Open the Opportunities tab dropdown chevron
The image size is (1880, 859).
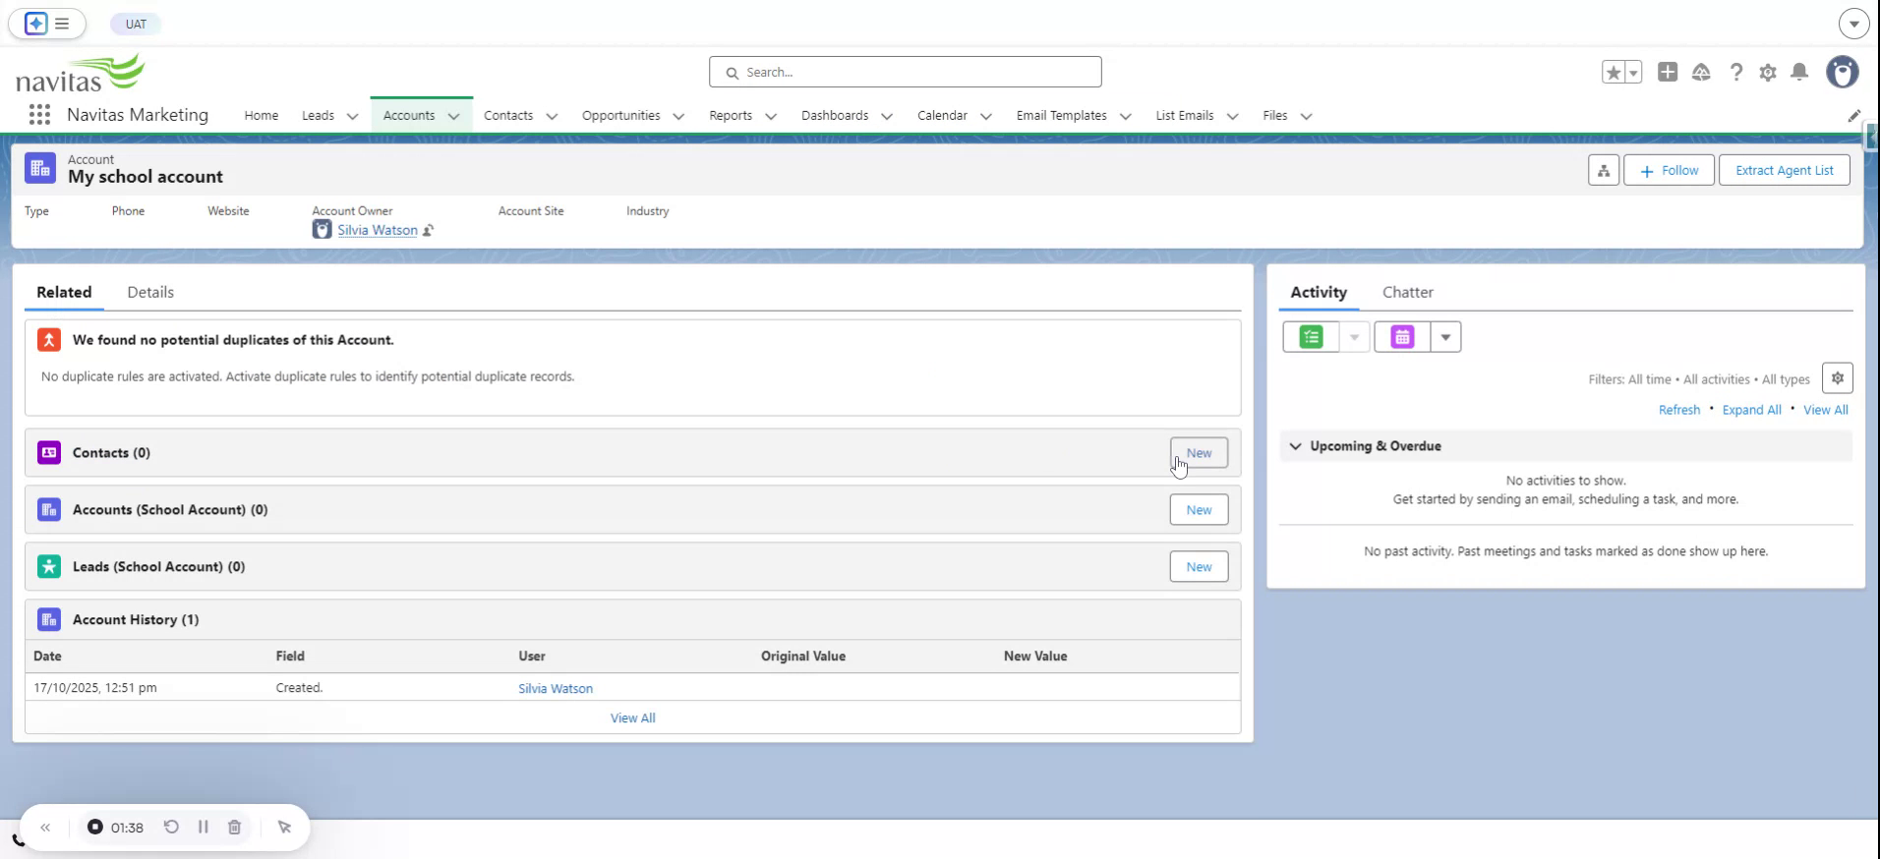tap(678, 116)
